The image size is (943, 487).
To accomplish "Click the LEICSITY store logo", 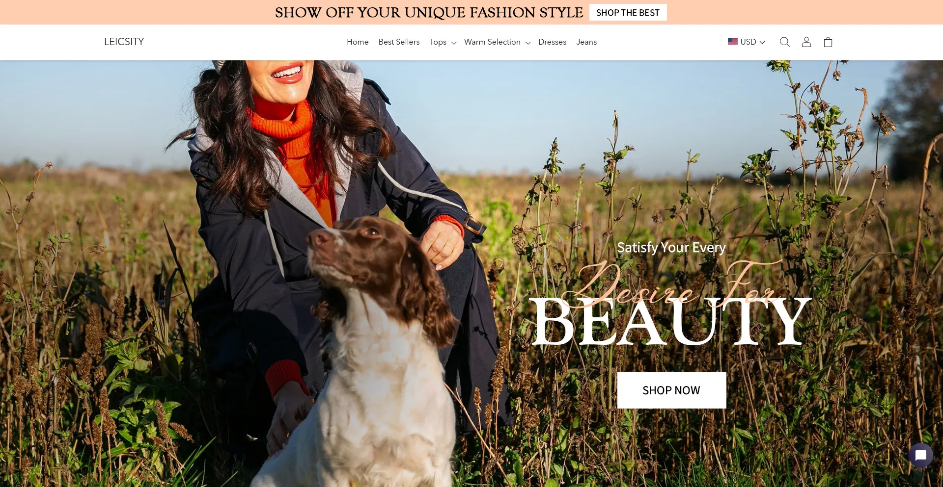I will [124, 42].
